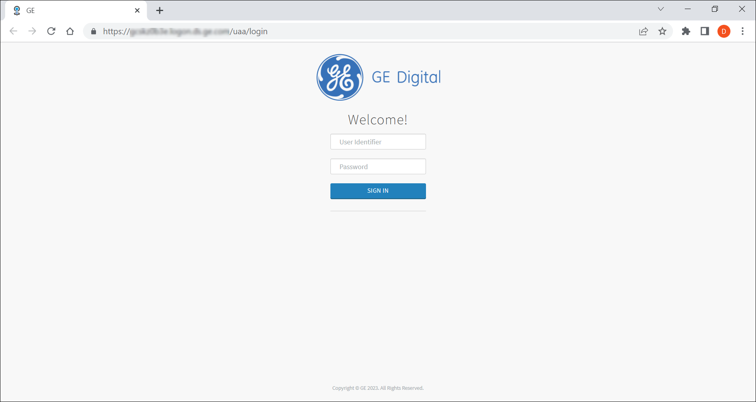
Task: Reload the page with the refresh icon
Action: click(x=51, y=31)
